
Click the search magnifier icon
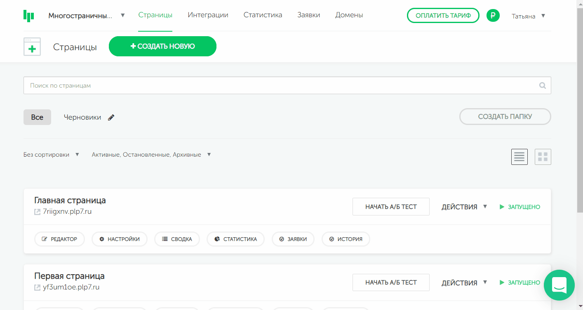542,86
